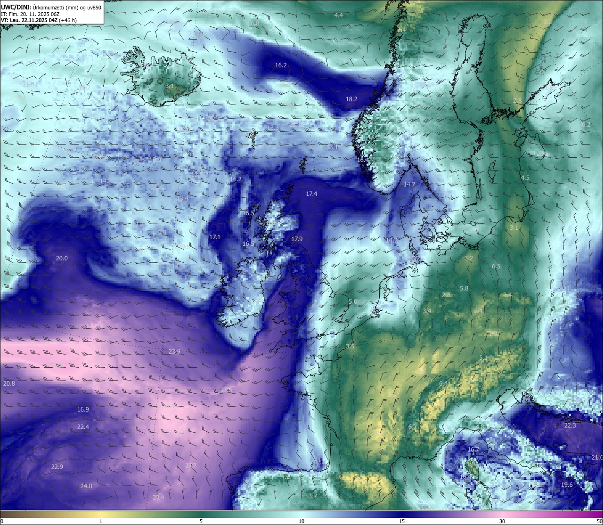Image resolution: width=603 pixels, height=525 pixels.
Task: Click the value label '16.9' in the Atlantic
Action: (x=83, y=410)
